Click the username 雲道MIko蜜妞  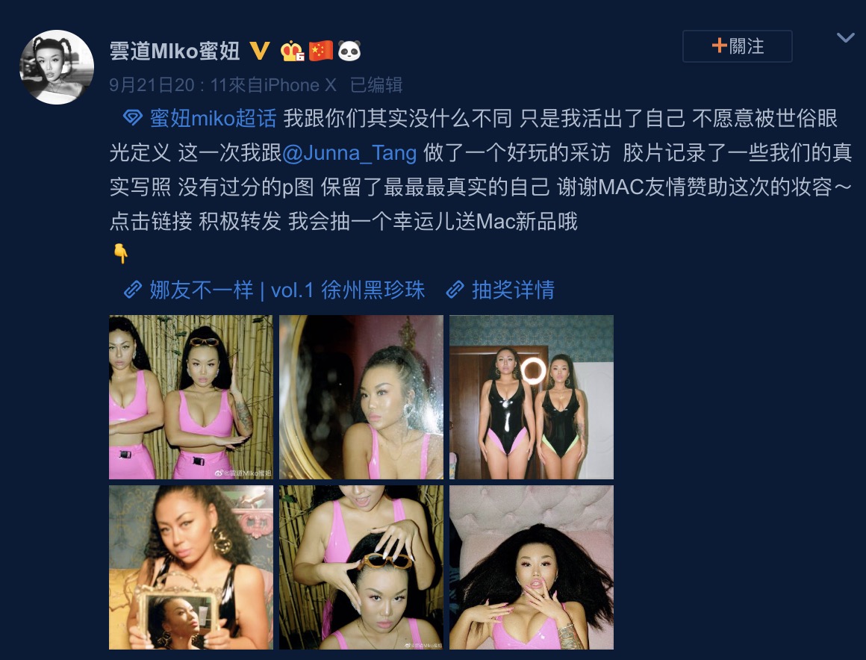click(x=175, y=51)
